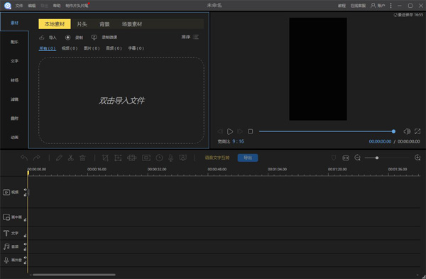This screenshot has height=279, width=426.
Task: Click the BeeCut app logo
Action: click(x=8, y=6)
